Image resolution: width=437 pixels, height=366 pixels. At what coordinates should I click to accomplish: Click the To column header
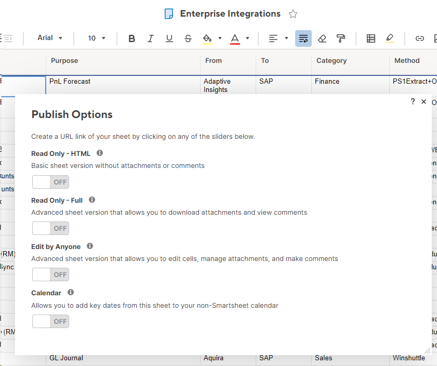284,61
